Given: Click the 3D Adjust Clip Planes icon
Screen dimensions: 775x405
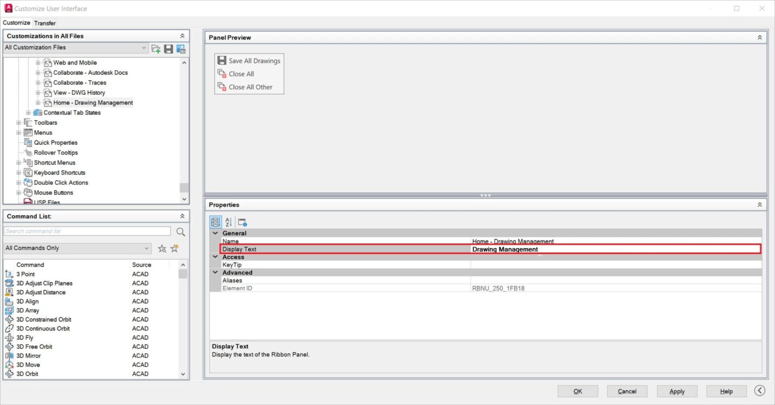Looking at the screenshot, I should [9, 283].
